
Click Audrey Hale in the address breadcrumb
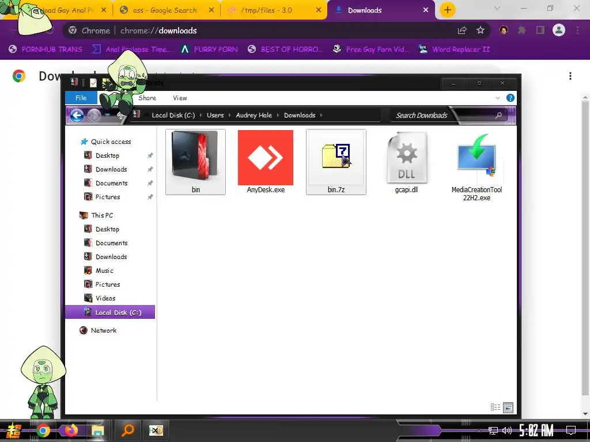point(254,115)
